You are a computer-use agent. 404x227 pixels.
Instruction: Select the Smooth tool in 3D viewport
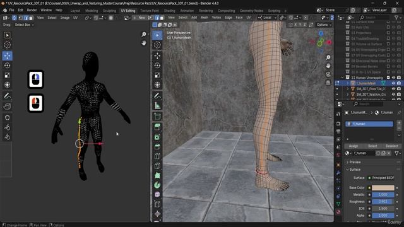pos(157,195)
